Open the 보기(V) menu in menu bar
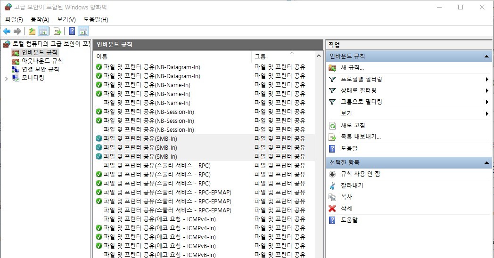This screenshot has height=258, width=494. click(66, 19)
